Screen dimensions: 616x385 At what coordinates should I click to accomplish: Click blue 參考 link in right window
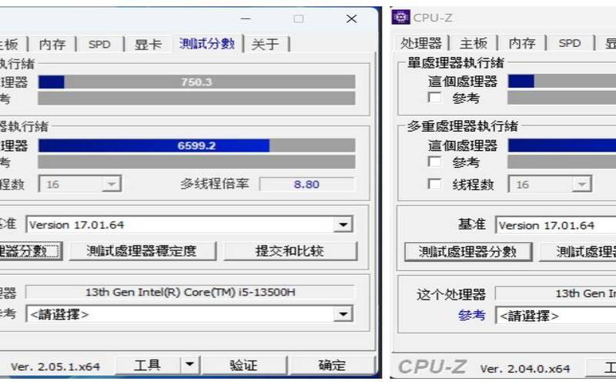pyautogui.click(x=471, y=315)
